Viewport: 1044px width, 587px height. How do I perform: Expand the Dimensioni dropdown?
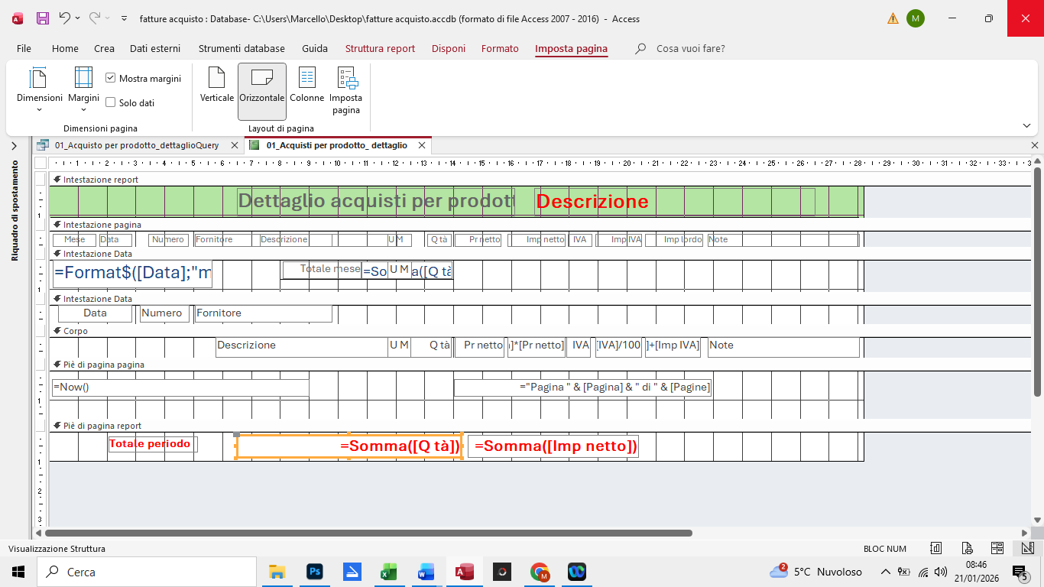coord(40,92)
